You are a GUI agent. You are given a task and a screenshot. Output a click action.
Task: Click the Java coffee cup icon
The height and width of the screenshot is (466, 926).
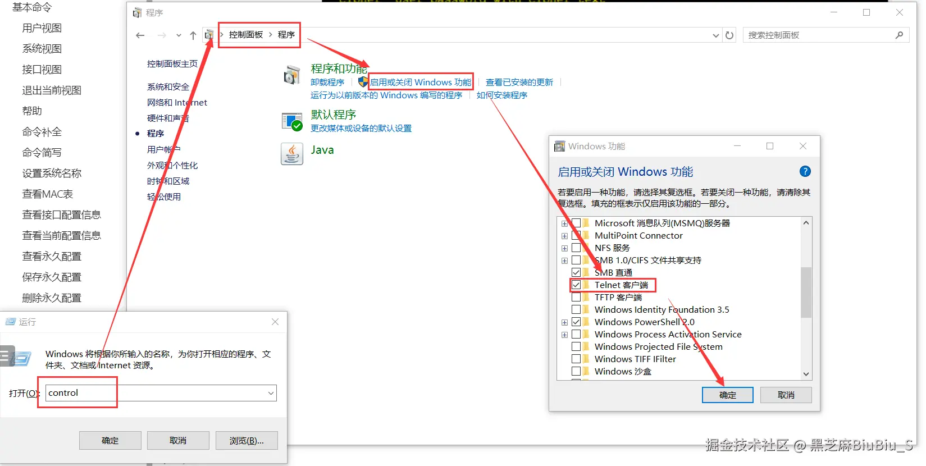[x=292, y=153]
